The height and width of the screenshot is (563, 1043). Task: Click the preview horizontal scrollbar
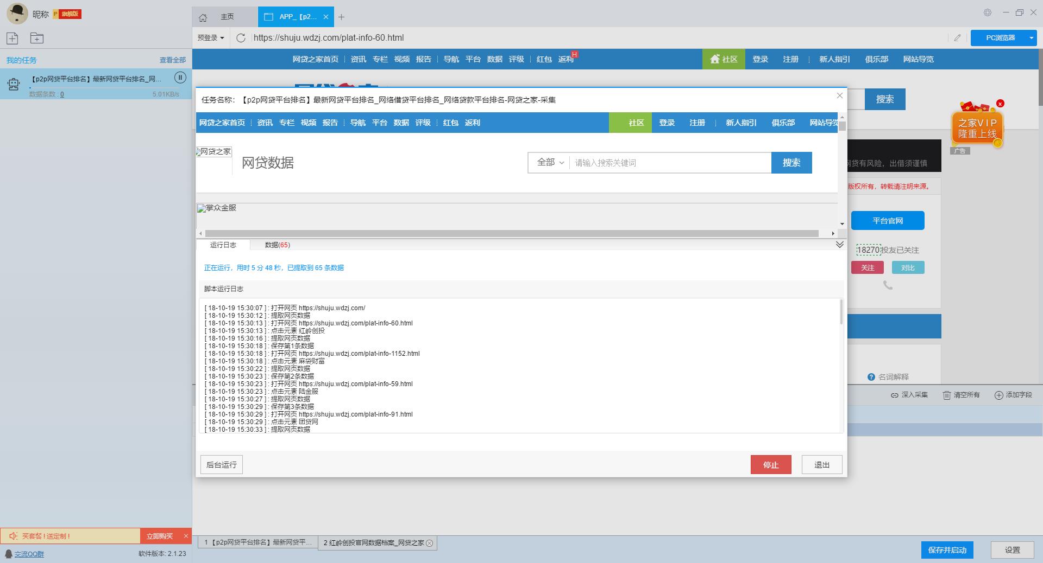pyautogui.click(x=512, y=233)
